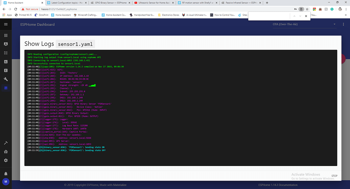
Task: Open the Logbook list icon in sidebar
Action: coord(6,53)
